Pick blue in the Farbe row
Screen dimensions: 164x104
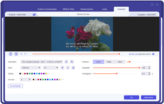point(34,74)
